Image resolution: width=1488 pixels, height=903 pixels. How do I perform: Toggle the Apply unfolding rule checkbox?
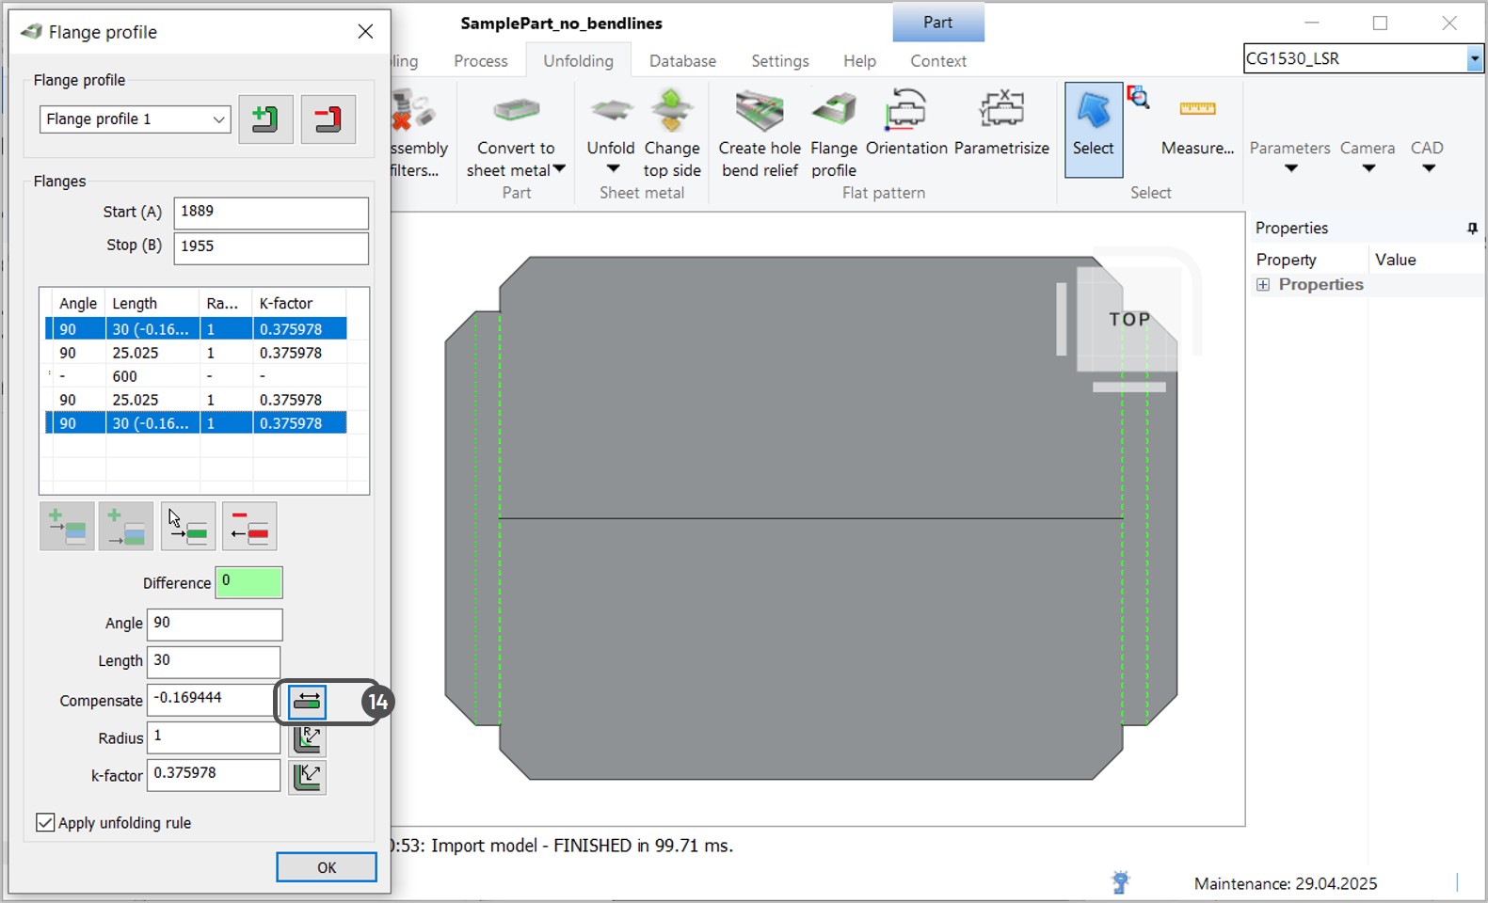[45, 823]
